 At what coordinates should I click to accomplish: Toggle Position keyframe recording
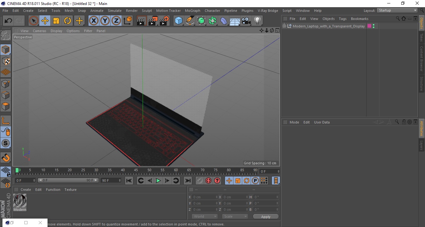click(x=229, y=181)
